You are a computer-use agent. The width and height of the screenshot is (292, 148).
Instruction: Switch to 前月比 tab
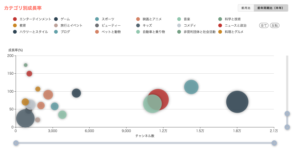tap(246, 8)
